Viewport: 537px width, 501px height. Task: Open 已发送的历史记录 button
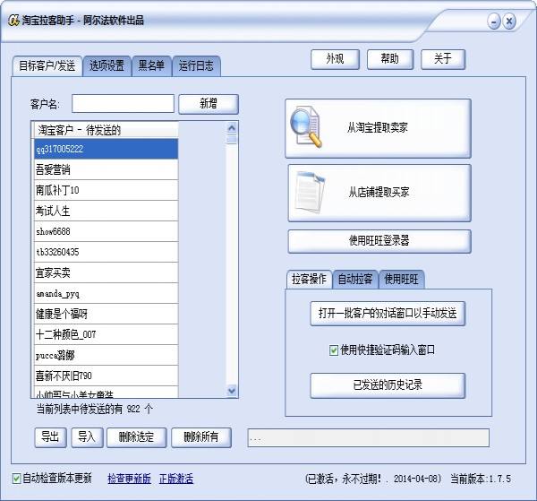tap(388, 385)
